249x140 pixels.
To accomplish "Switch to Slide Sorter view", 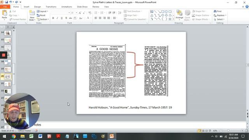I will tap(203, 131).
